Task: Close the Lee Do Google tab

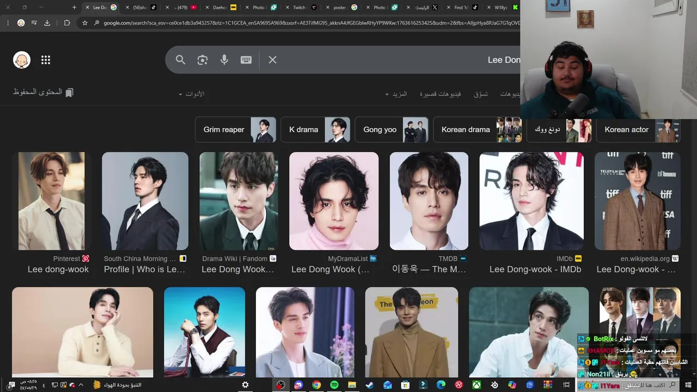Action: pos(87,8)
